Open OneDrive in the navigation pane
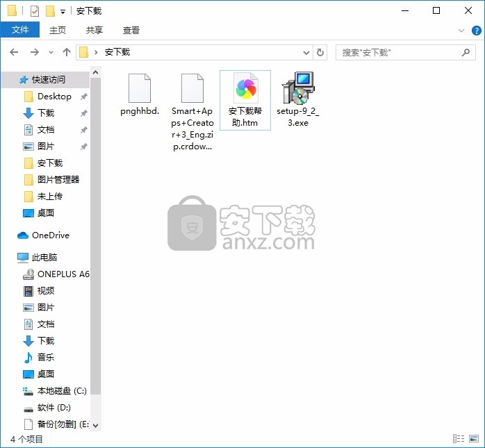 pos(43,235)
